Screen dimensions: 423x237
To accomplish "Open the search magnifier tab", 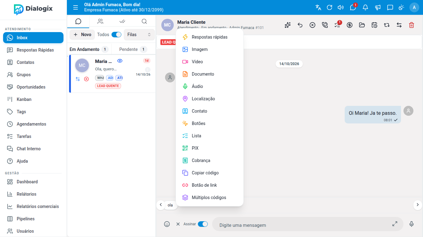I will [144, 21].
